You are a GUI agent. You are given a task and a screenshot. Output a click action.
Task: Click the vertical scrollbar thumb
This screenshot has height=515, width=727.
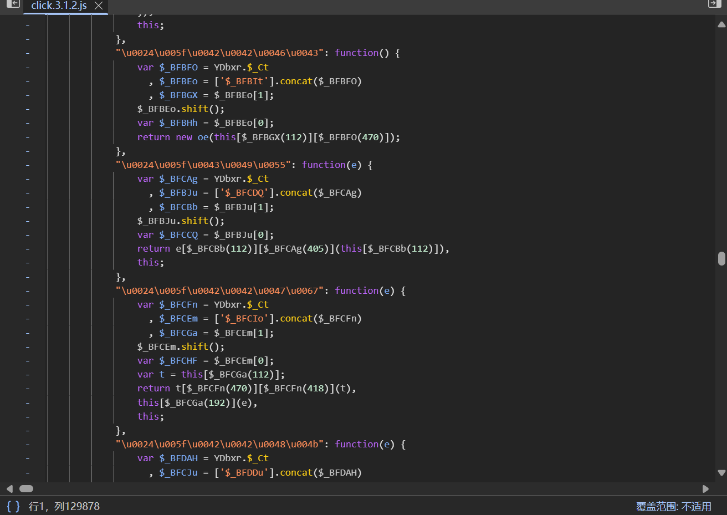721,258
